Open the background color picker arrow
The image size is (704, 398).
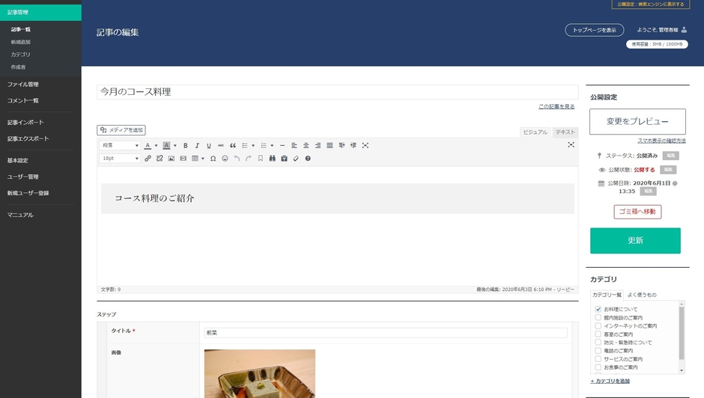[x=175, y=145]
